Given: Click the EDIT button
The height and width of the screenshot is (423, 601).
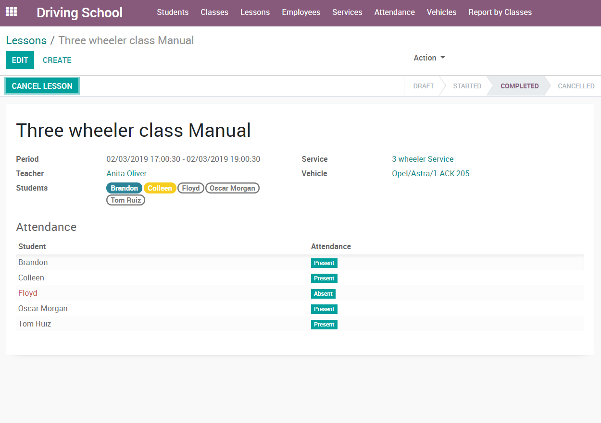Looking at the screenshot, I should coord(20,60).
